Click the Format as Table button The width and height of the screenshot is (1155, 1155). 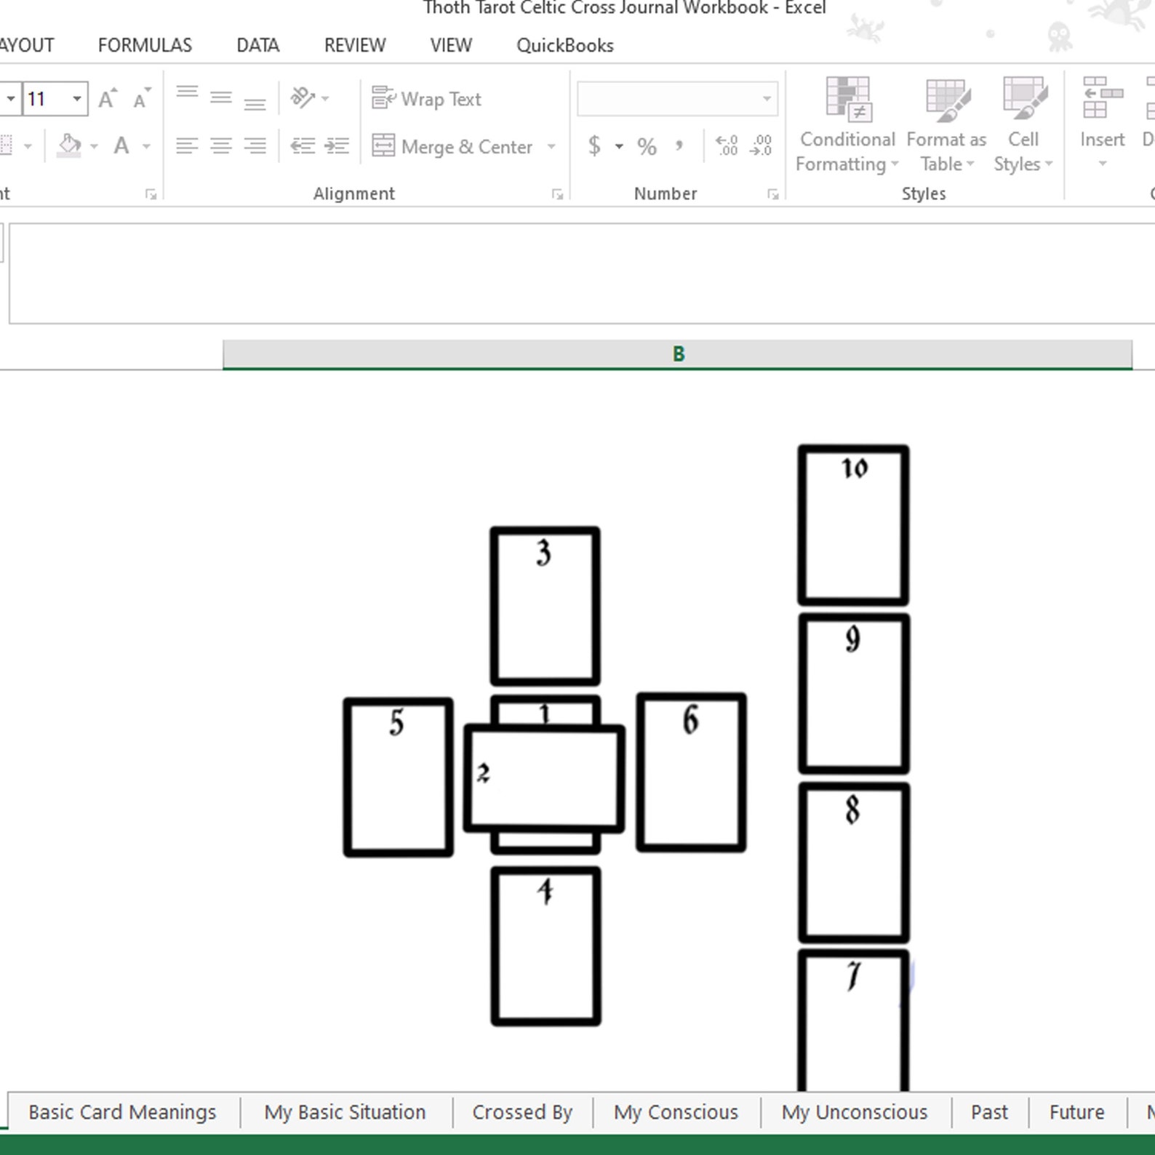click(946, 125)
